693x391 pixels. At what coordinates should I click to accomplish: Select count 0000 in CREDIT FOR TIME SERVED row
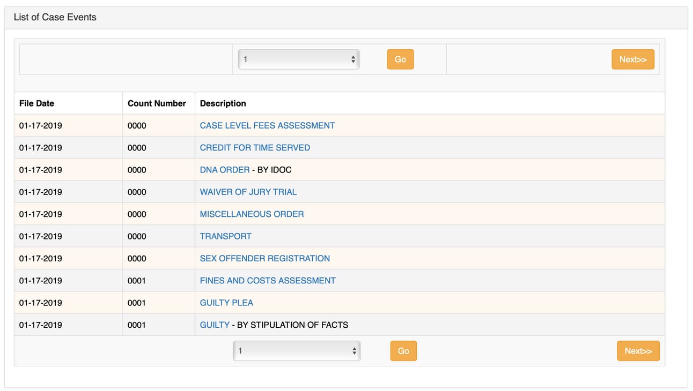(x=137, y=147)
